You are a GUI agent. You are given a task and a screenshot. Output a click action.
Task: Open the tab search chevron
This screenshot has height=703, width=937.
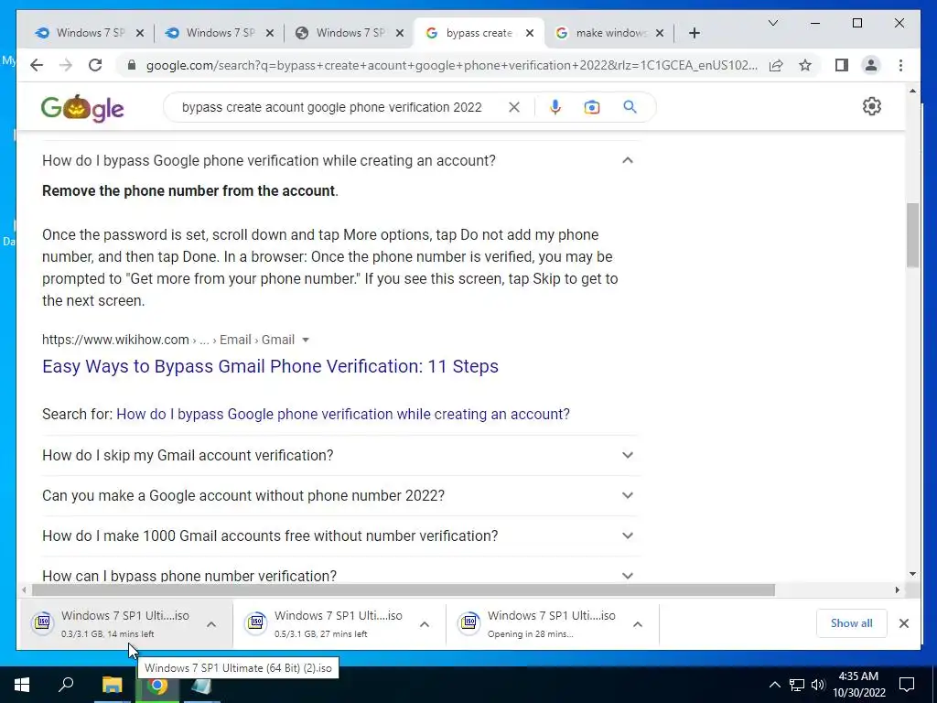pos(772,23)
